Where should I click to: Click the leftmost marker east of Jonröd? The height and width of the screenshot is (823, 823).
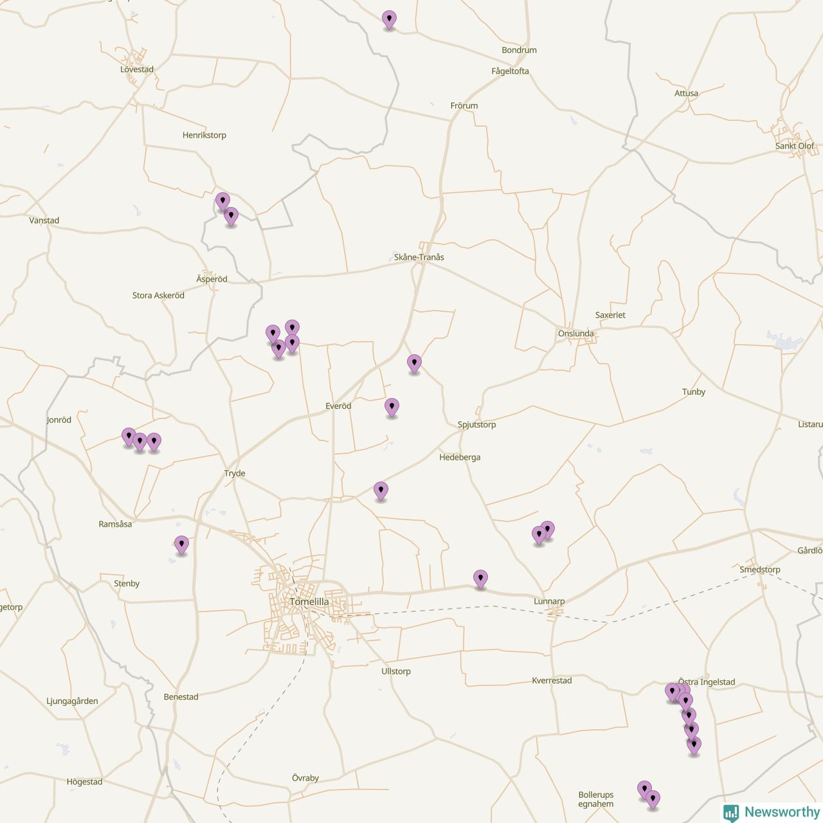pos(129,437)
